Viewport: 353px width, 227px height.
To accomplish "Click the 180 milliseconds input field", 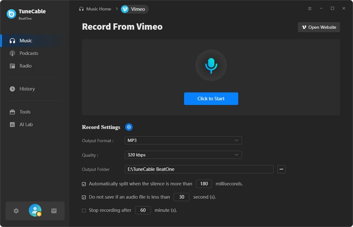I will 204,184.
